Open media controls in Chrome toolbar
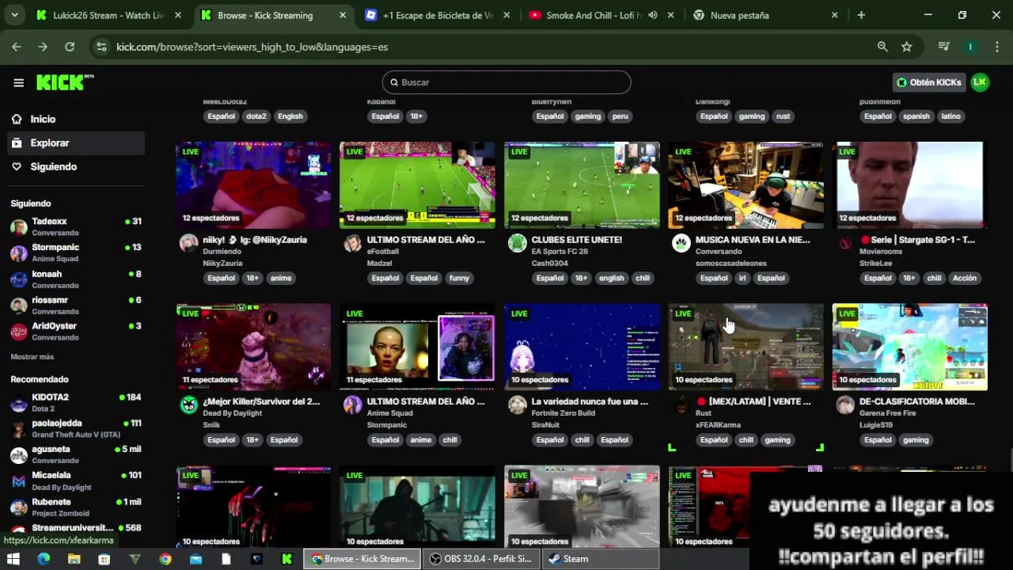This screenshot has height=570, width=1013. pos(943,47)
